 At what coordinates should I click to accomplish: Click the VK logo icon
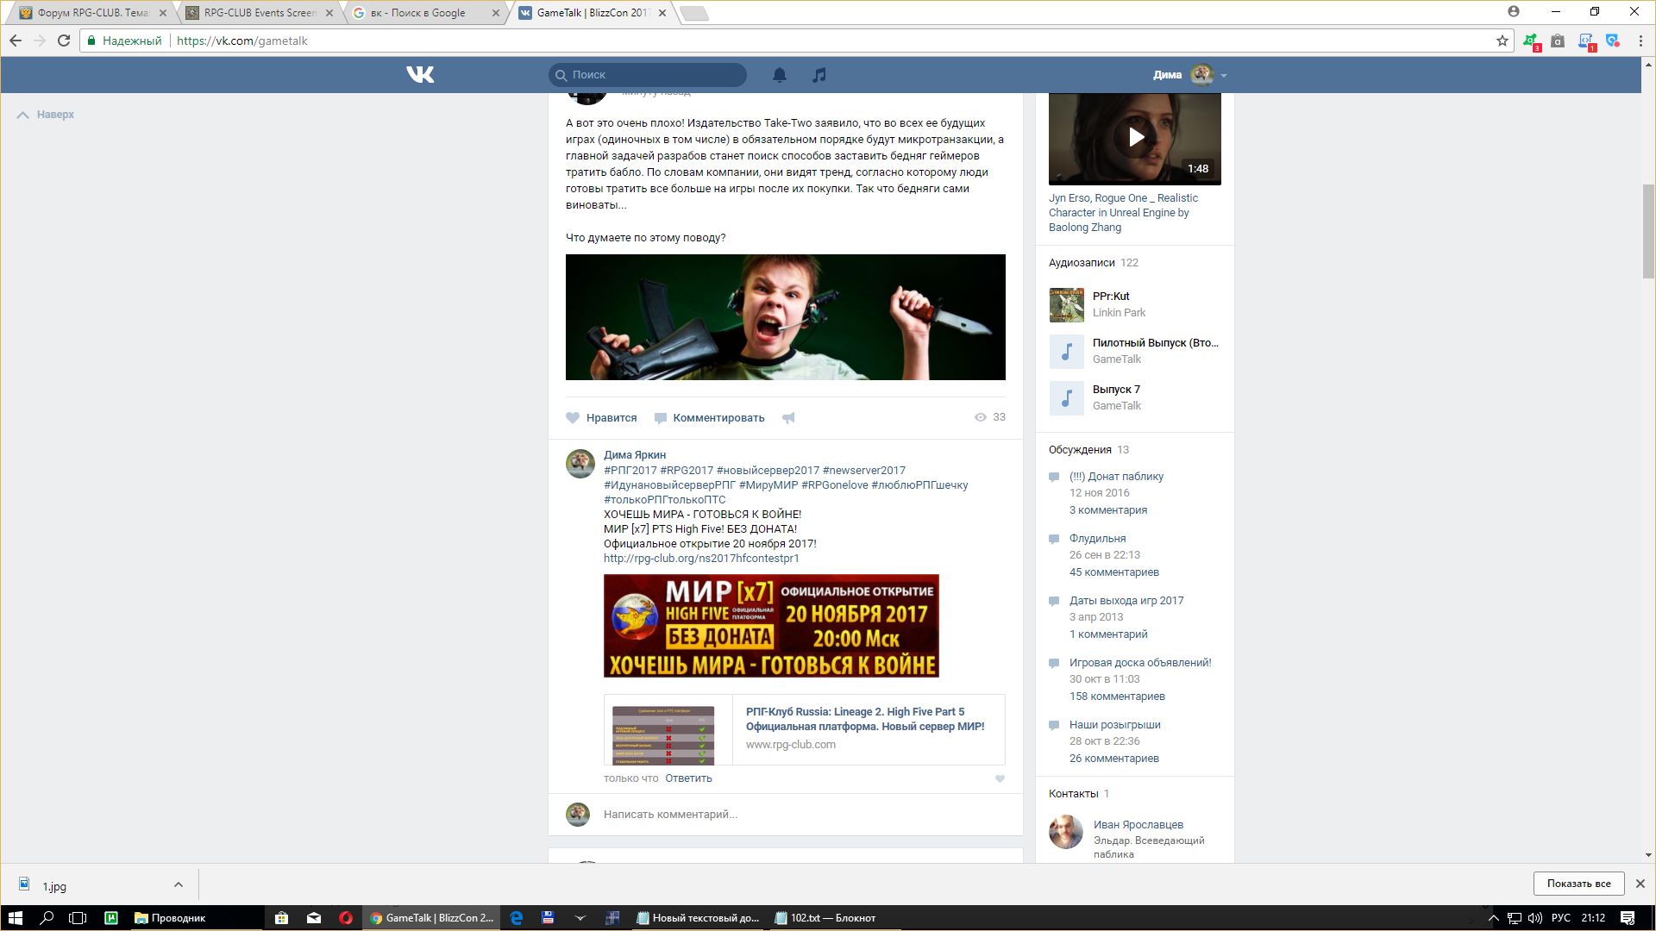click(x=420, y=75)
